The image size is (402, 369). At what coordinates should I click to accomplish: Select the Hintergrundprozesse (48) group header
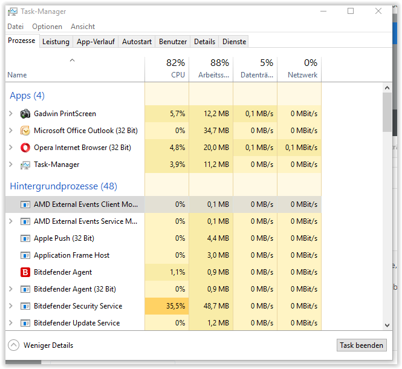point(63,186)
